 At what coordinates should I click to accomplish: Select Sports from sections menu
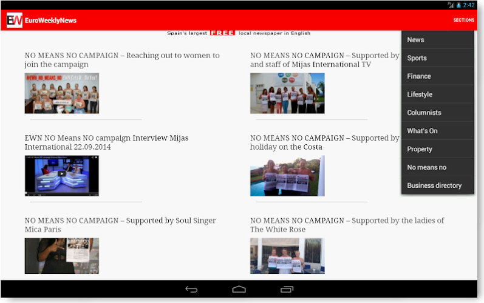[438, 58]
